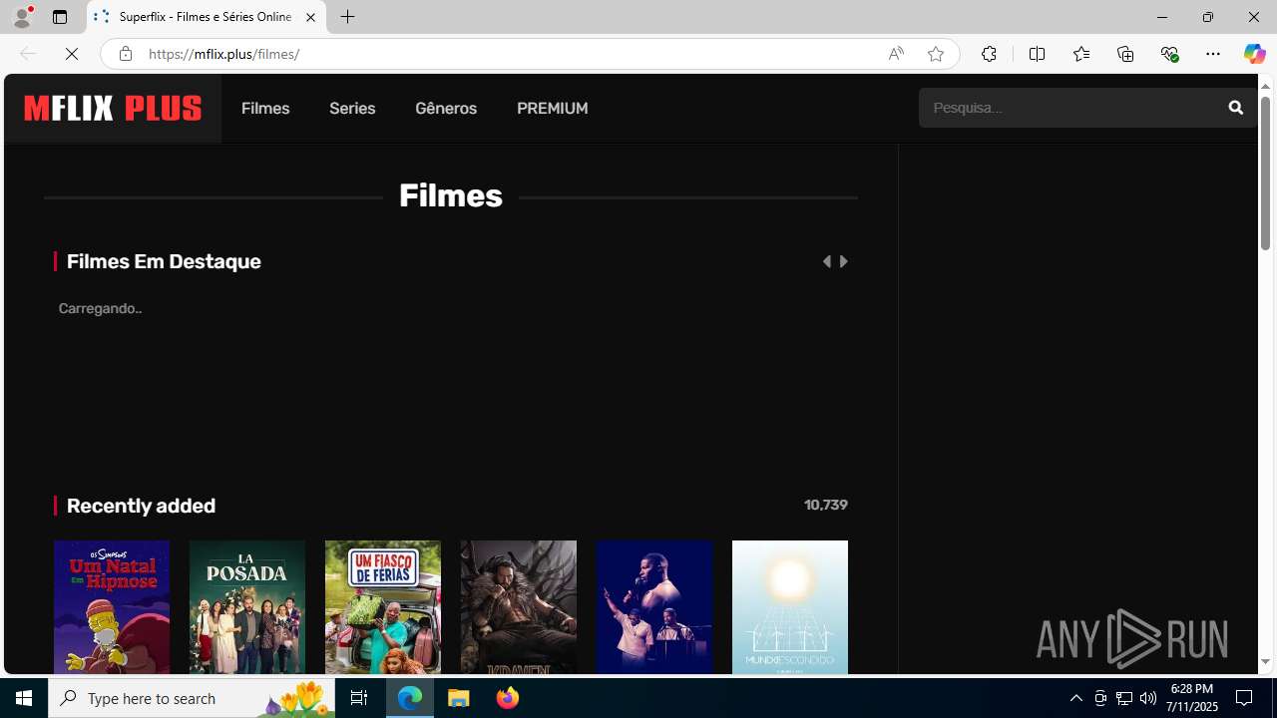Open File Explorer on taskbar

coord(459,698)
